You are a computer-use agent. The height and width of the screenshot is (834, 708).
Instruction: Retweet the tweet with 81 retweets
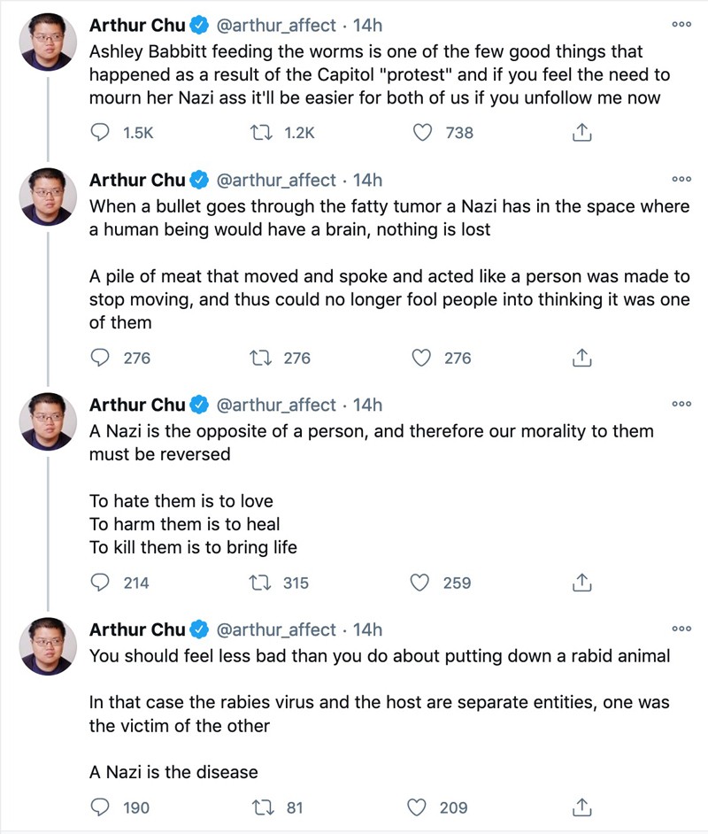coord(263,807)
